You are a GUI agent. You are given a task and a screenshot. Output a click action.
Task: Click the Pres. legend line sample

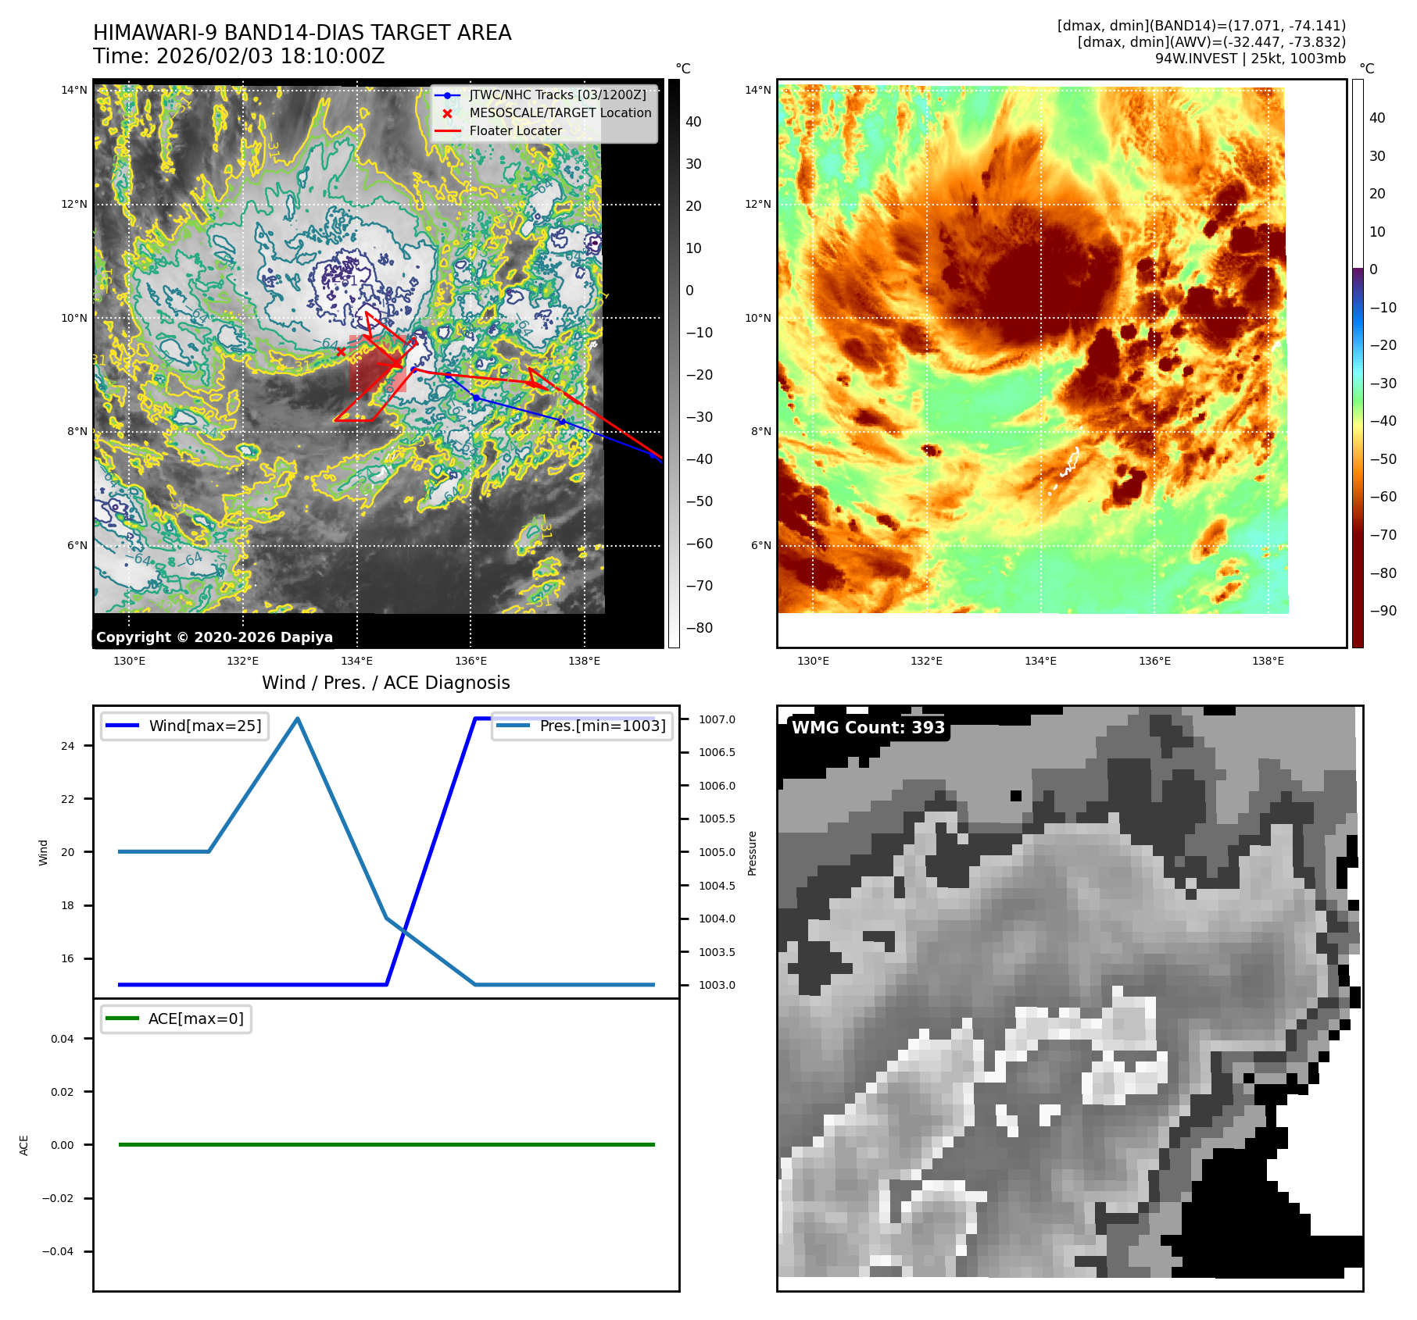pyautogui.click(x=512, y=726)
